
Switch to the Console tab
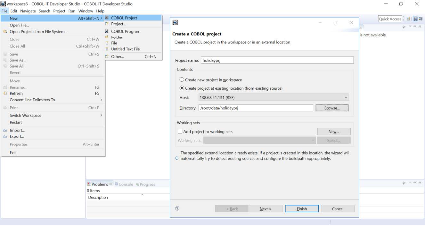coord(125,184)
